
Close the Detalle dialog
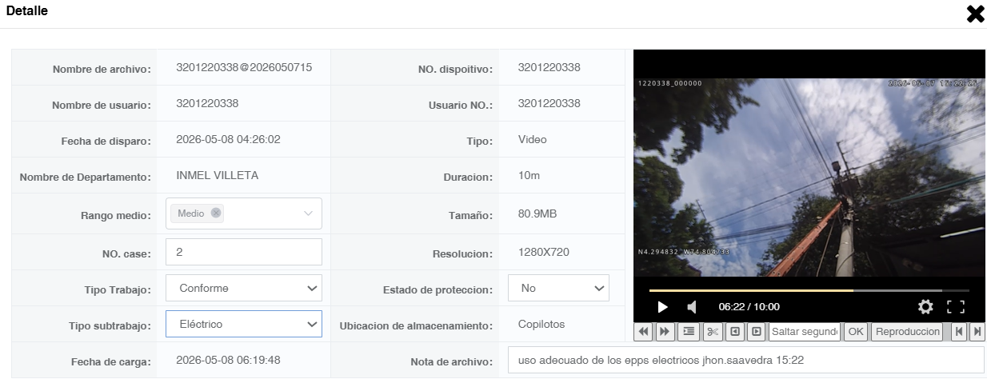pyautogui.click(x=975, y=14)
